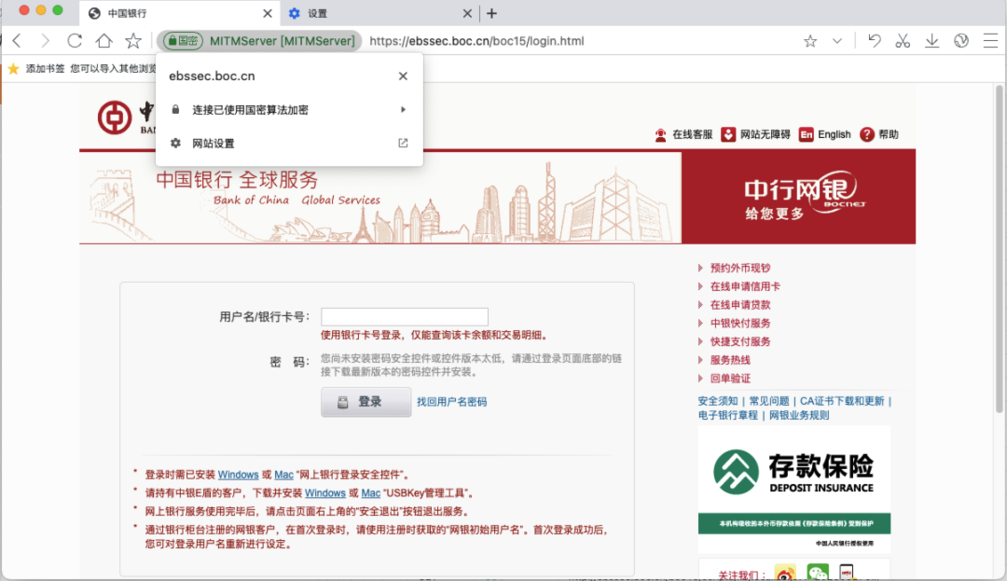This screenshot has height=581, width=1007.
Task: Click the 存款保险 deposit insurance banner
Action: coord(794,489)
